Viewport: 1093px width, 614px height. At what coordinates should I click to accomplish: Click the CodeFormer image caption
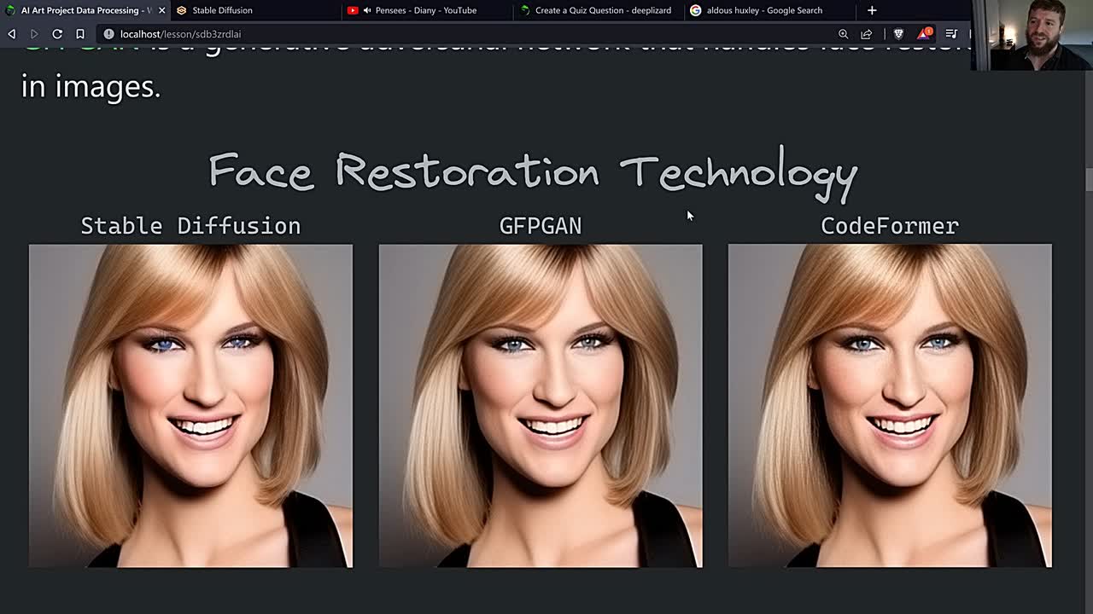(890, 226)
